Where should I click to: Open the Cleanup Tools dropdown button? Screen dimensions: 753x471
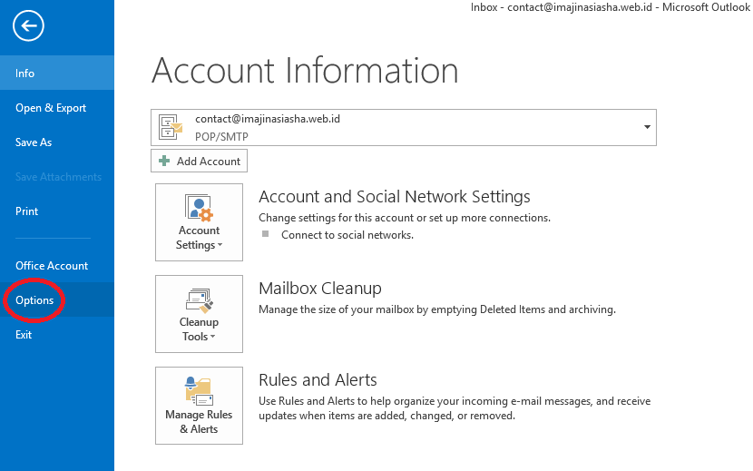(199, 314)
